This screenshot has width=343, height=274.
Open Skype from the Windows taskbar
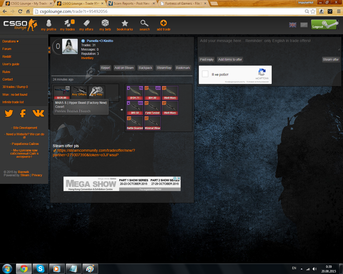click(x=40, y=269)
